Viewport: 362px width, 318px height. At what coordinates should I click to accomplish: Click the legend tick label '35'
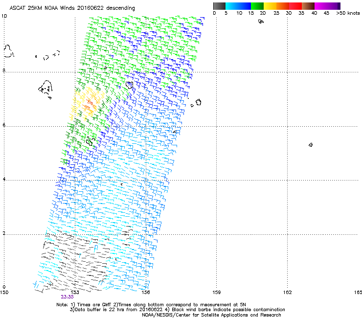coord(301,13)
